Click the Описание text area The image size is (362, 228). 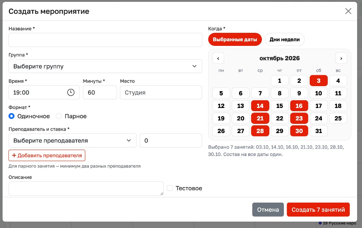[86, 188]
